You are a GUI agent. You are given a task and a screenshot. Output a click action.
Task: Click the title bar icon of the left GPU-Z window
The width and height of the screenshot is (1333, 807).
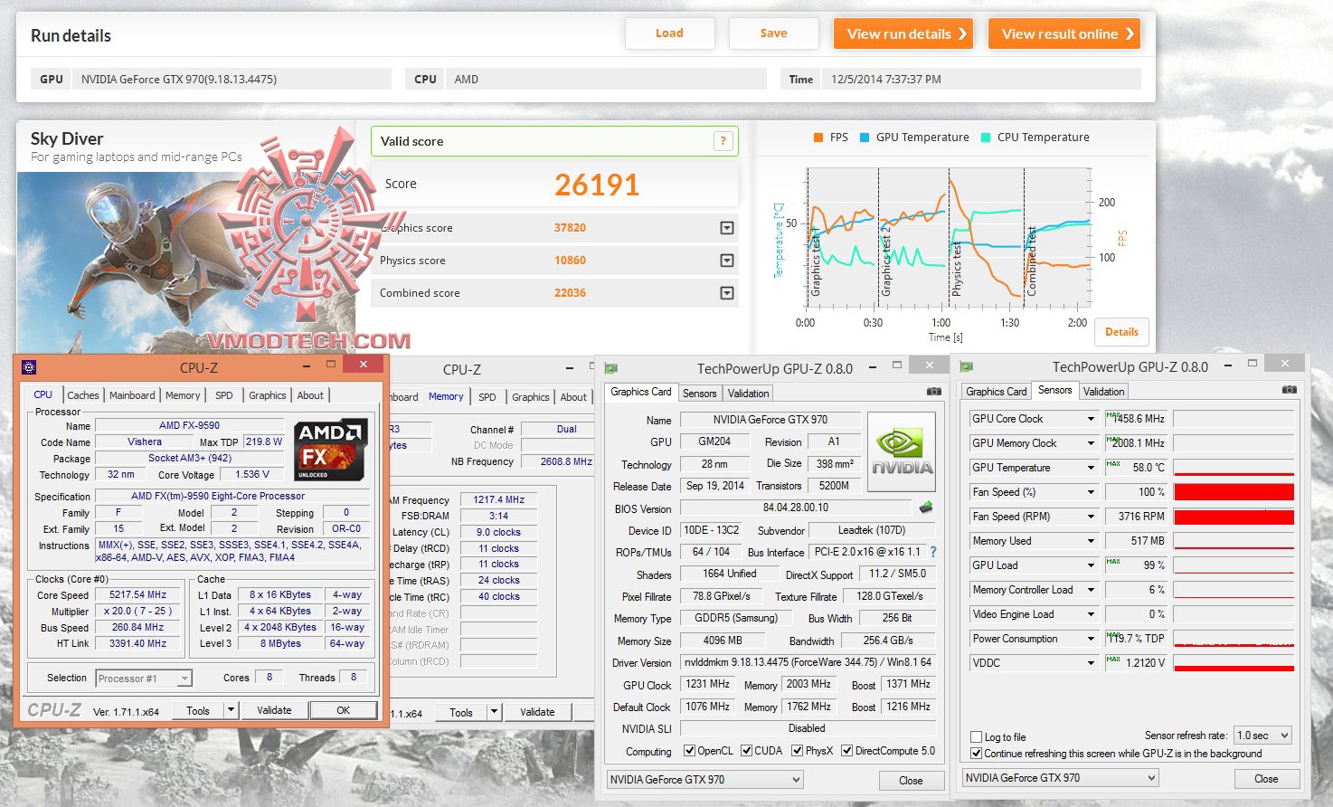(x=611, y=368)
